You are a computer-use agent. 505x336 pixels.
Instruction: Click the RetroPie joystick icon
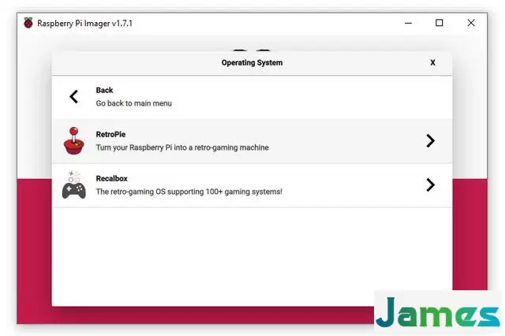tap(74, 140)
